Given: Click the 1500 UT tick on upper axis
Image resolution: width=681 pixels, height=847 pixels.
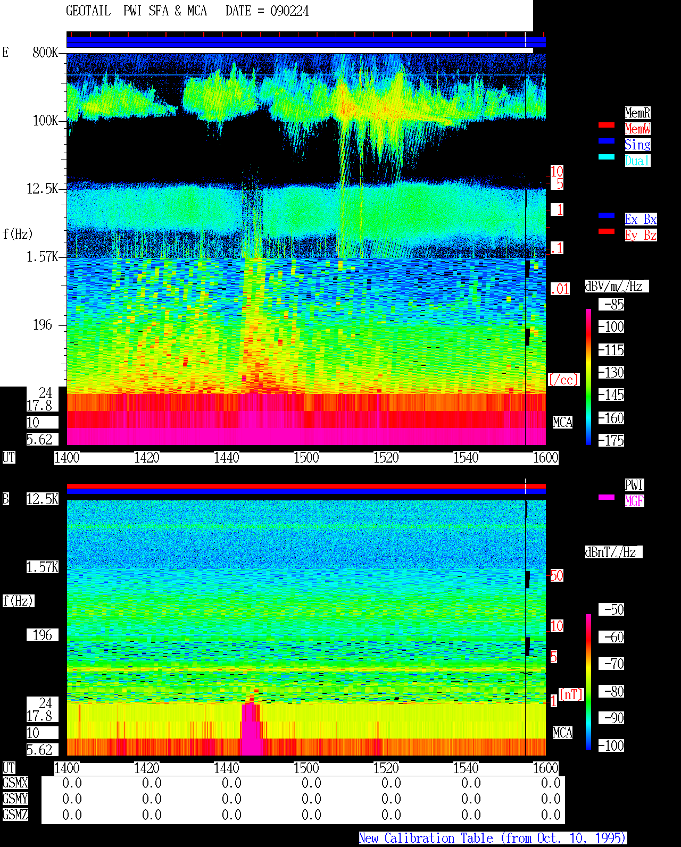Looking at the screenshot, I should 306,458.
